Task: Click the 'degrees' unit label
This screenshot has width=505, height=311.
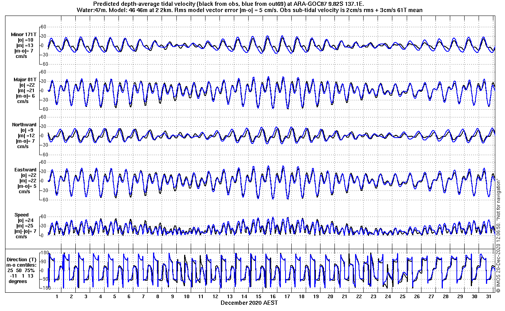Action: point(18,281)
